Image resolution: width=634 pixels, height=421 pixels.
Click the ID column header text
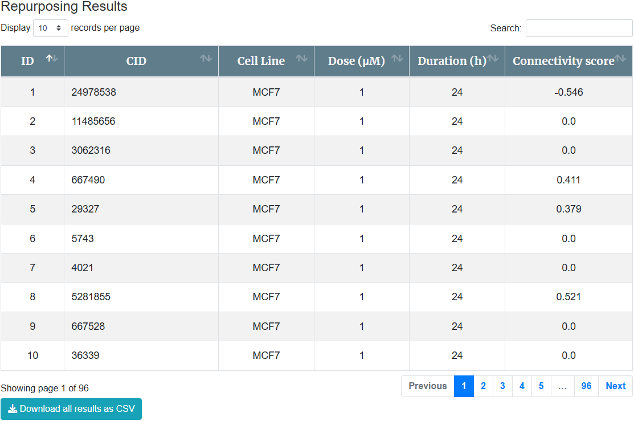click(x=27, y=61)
